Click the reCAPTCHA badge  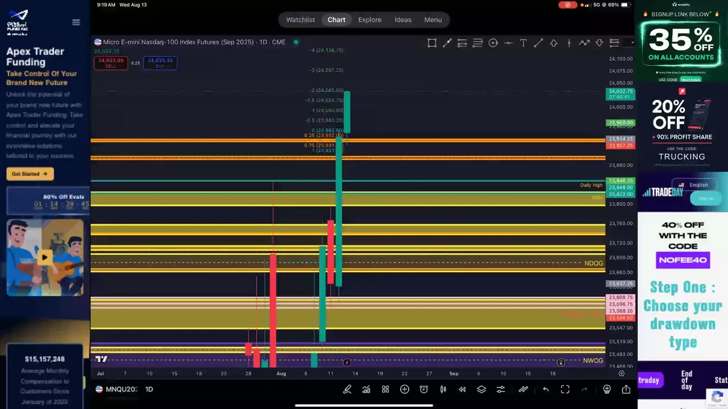point(717,398)
